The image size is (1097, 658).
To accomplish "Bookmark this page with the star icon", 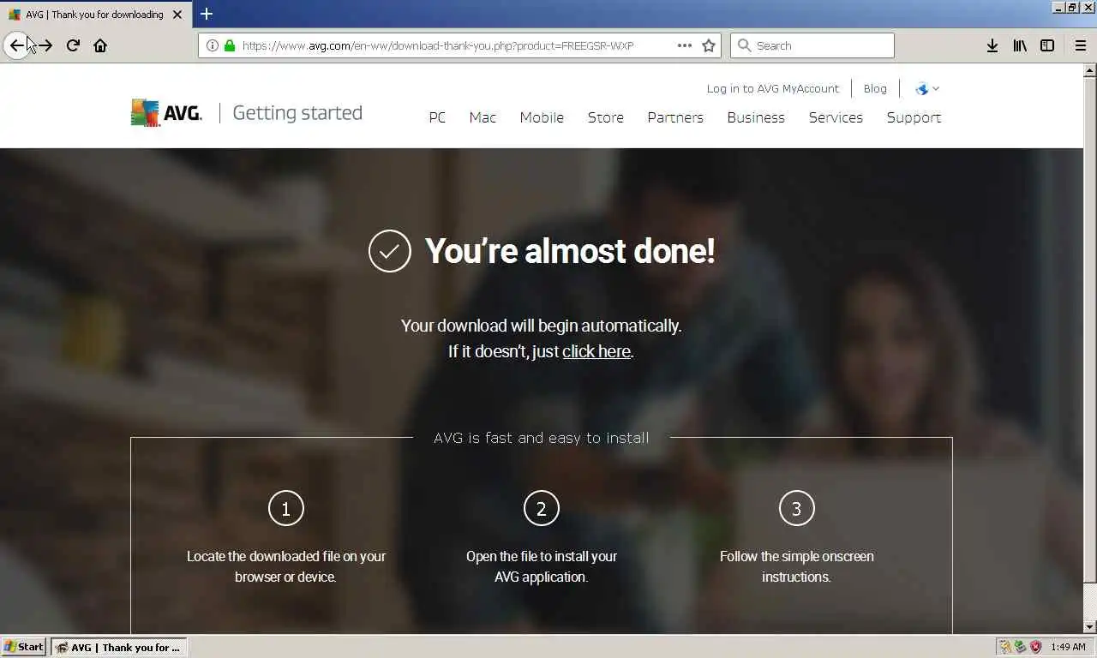I will [709, 45].
